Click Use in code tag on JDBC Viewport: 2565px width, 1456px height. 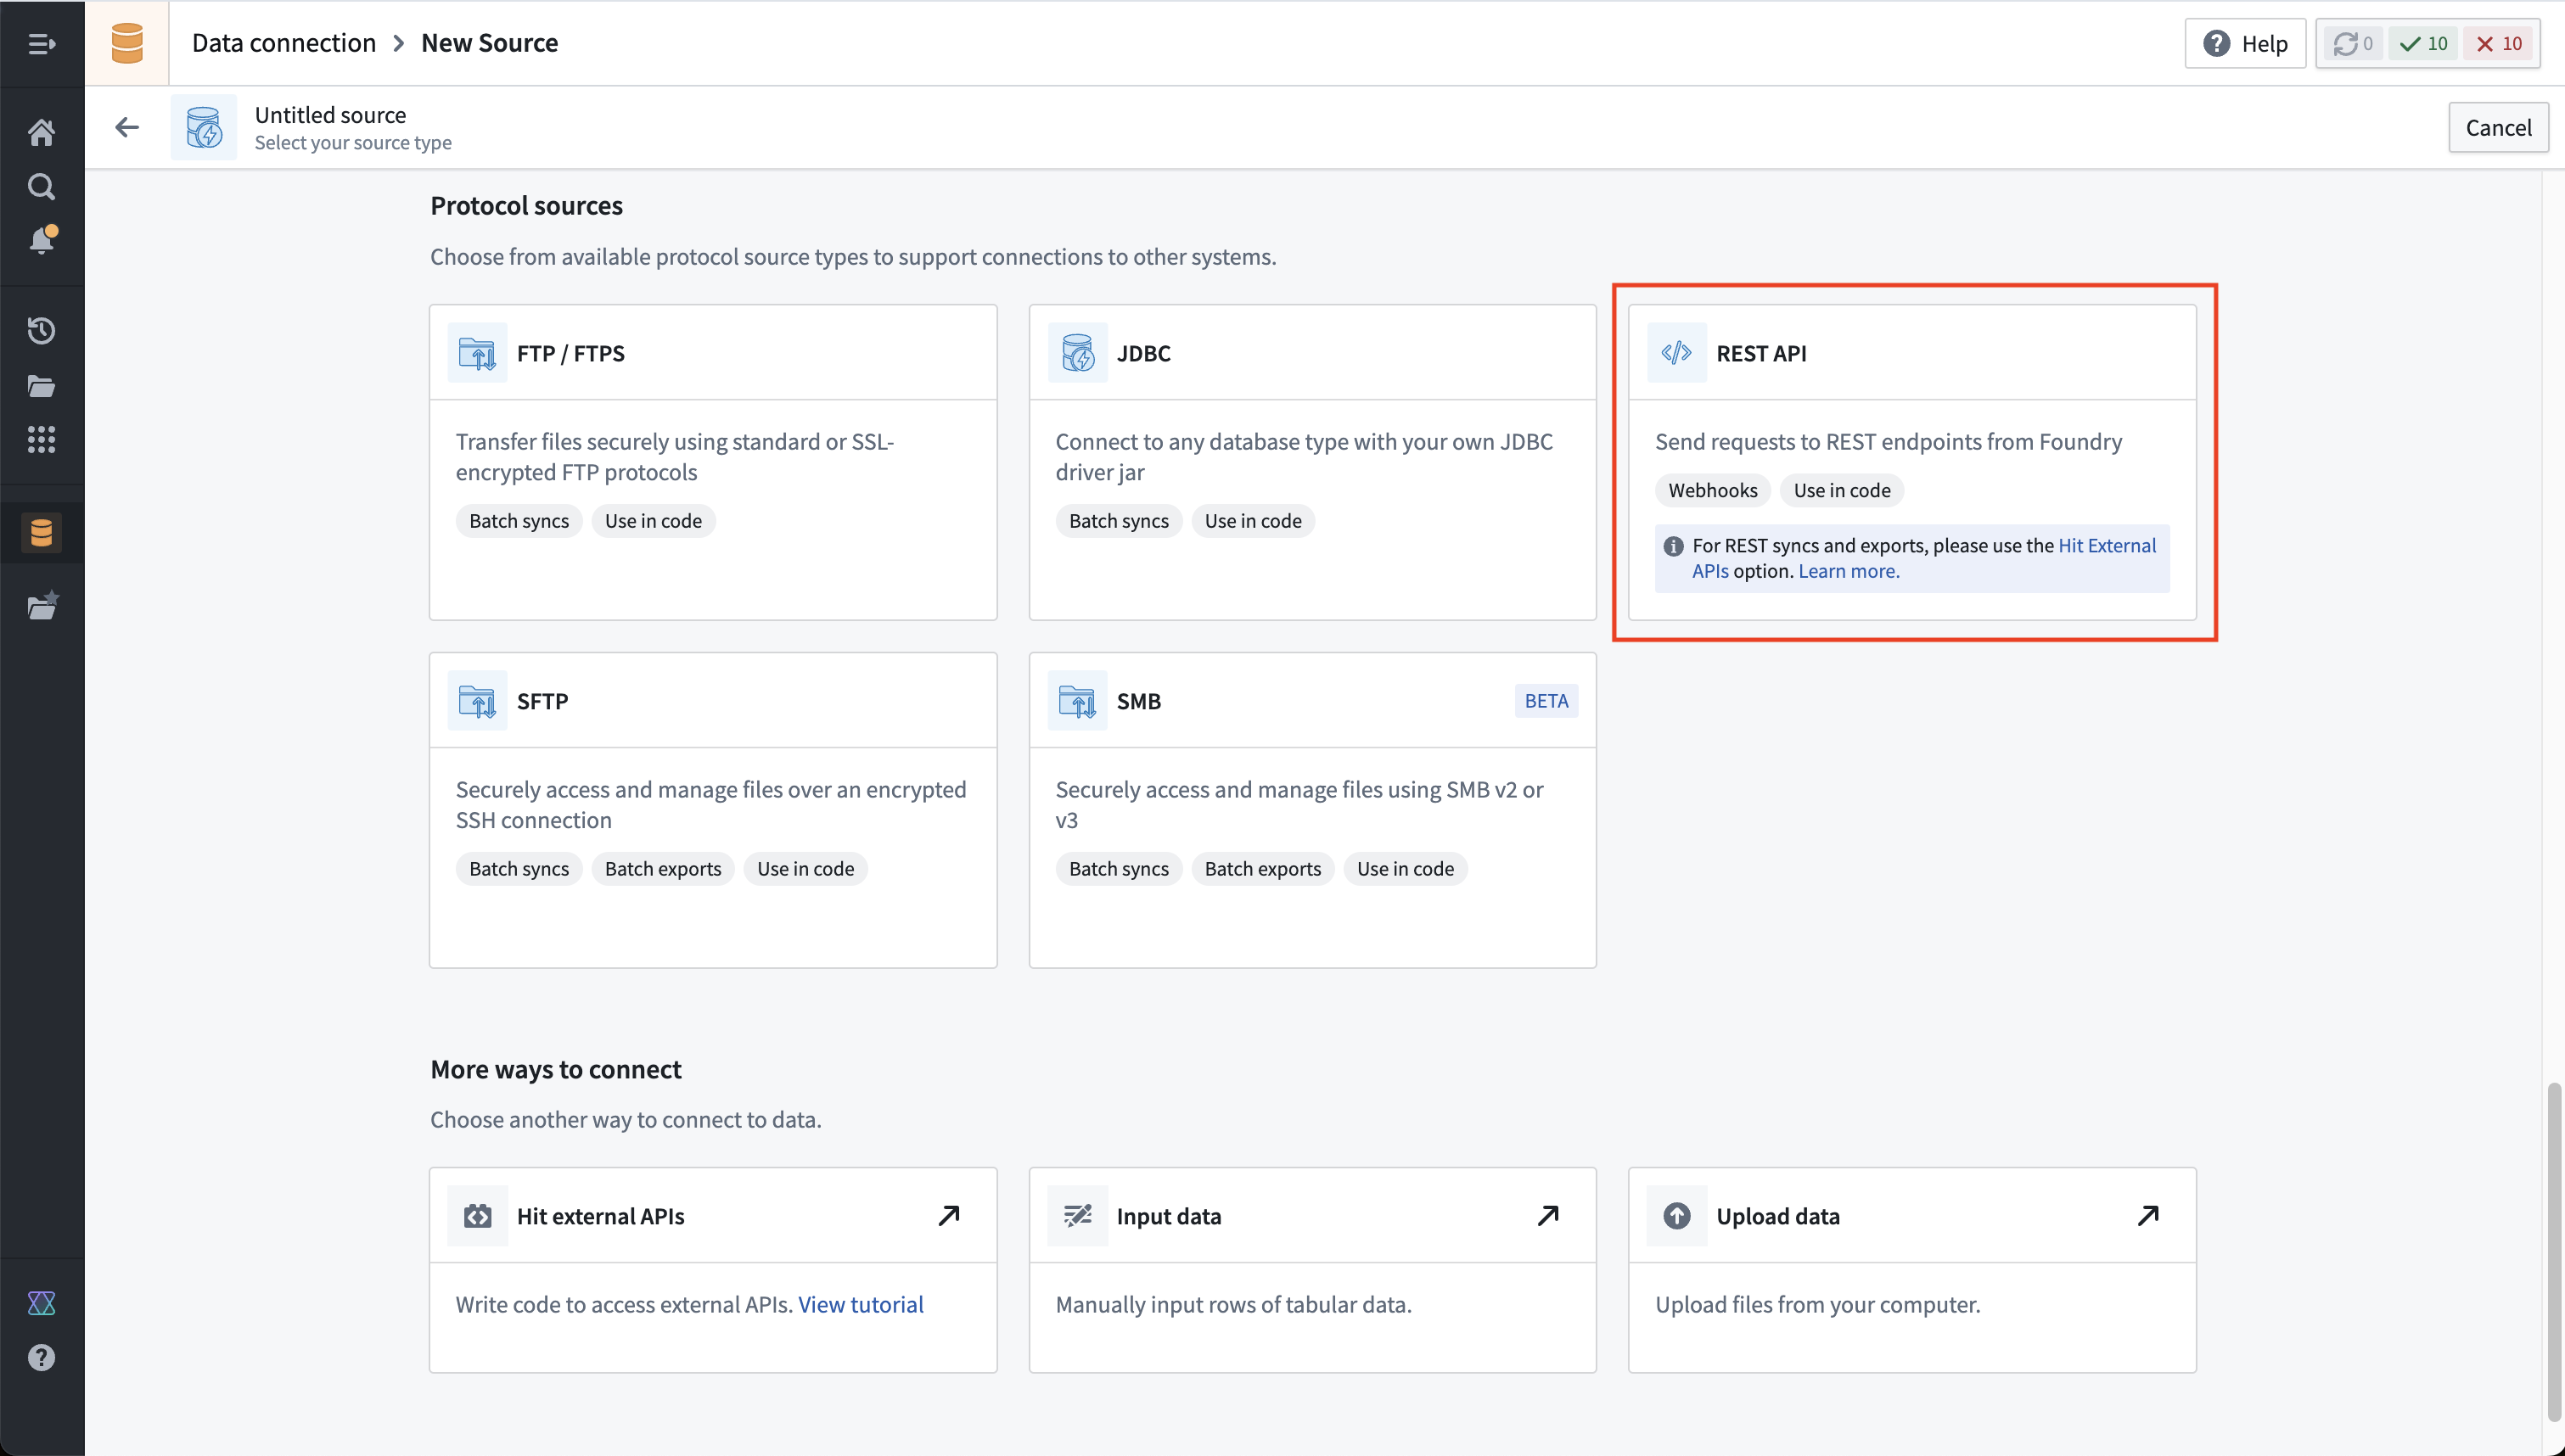point(1253,521)
